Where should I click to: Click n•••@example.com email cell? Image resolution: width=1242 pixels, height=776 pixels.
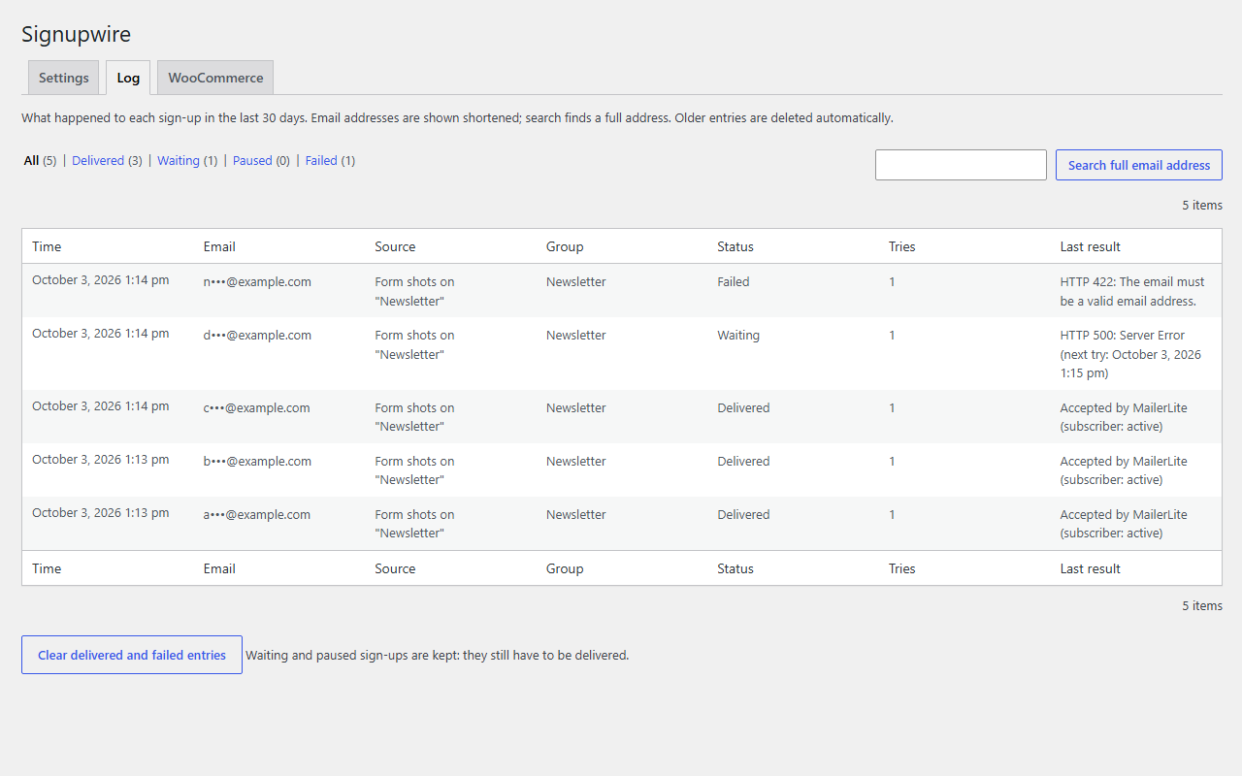[257, 282]
